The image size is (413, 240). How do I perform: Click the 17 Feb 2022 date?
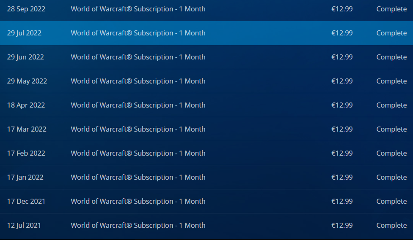coord(26,153)
